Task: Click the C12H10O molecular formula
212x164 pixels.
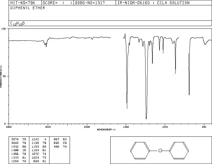Action: [x=17, y=23]
